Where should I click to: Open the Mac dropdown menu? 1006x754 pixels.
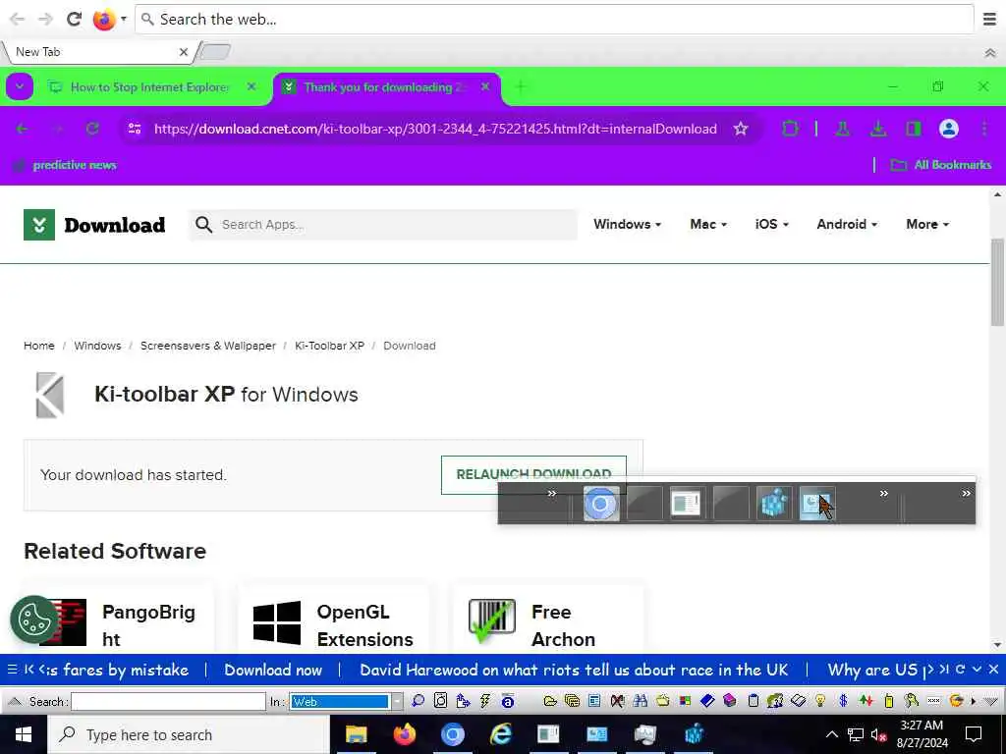coord(708,225)
